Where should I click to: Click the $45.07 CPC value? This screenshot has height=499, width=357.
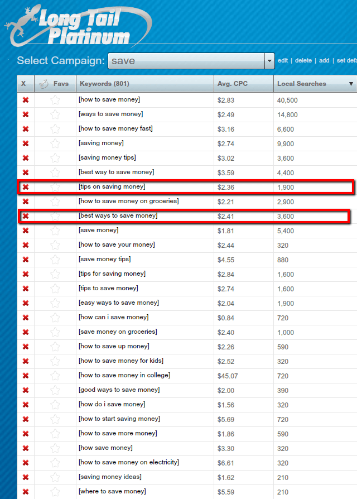click(x=228, y=376)
